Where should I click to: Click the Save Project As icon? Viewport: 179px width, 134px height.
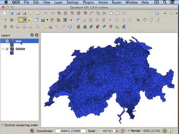click(x=24, y=13)
